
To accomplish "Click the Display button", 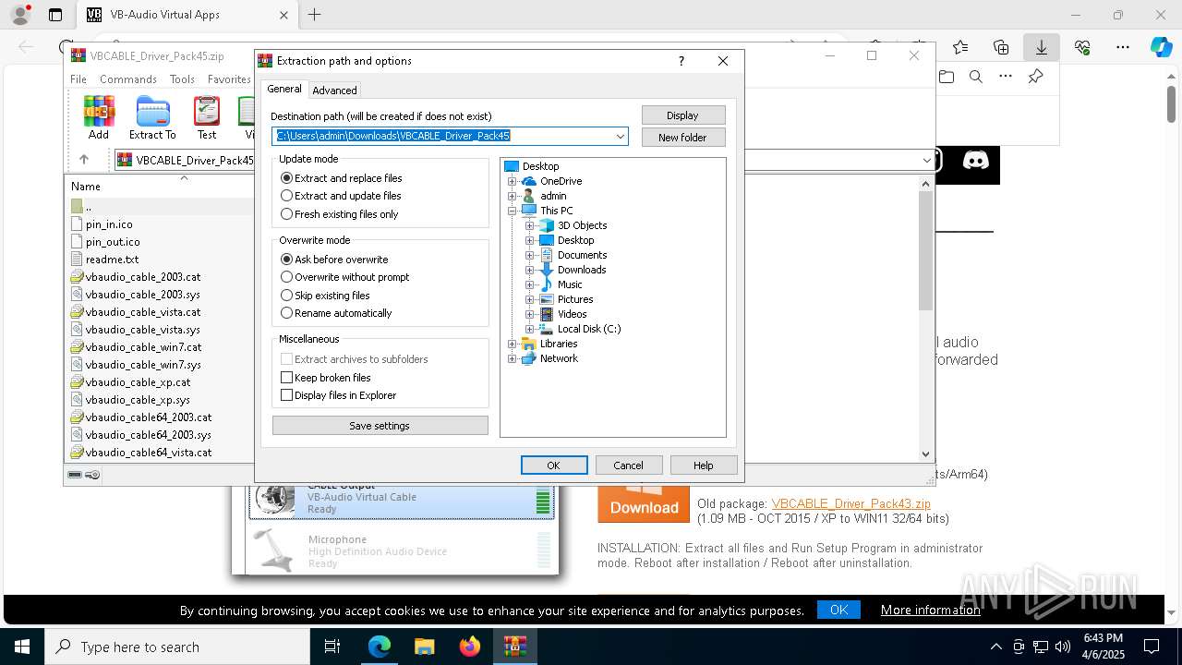I will coord(683,115).
